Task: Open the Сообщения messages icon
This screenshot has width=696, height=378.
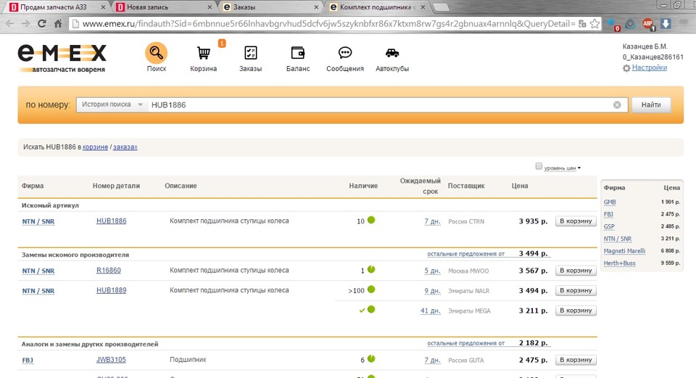Action: 345,53
